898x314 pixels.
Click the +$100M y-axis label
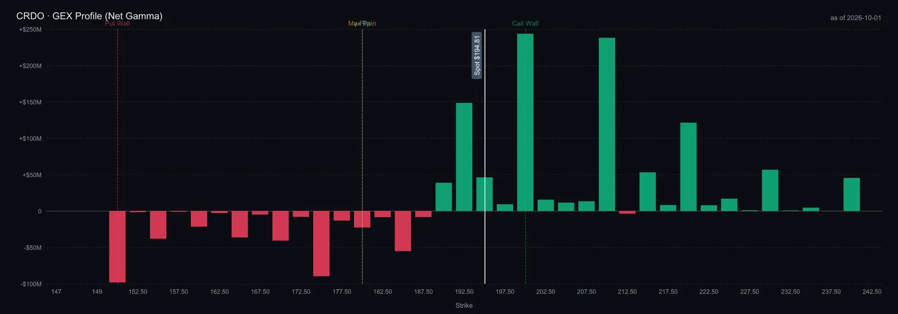point(30,138)
